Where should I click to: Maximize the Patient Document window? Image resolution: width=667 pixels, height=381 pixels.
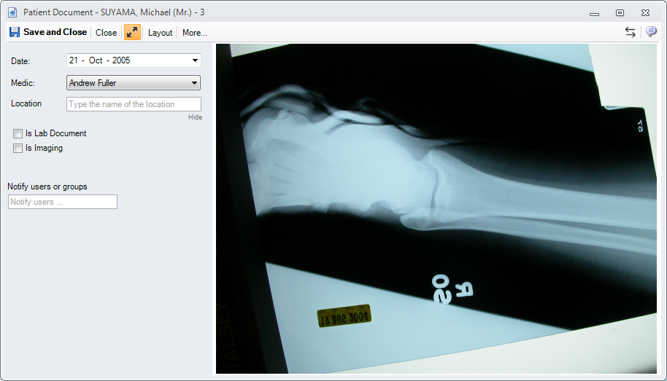click(620, 13)
